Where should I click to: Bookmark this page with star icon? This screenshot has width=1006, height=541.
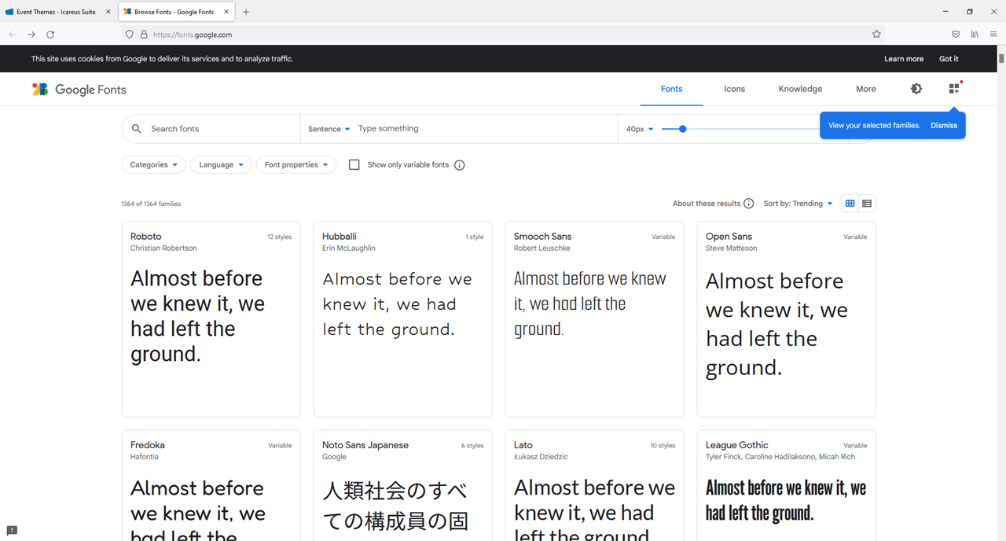pyautogui.click(x=876, y=35)
